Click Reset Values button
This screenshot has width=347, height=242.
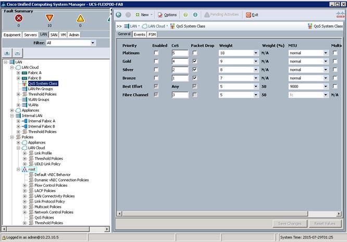click(x=325, y=223)
